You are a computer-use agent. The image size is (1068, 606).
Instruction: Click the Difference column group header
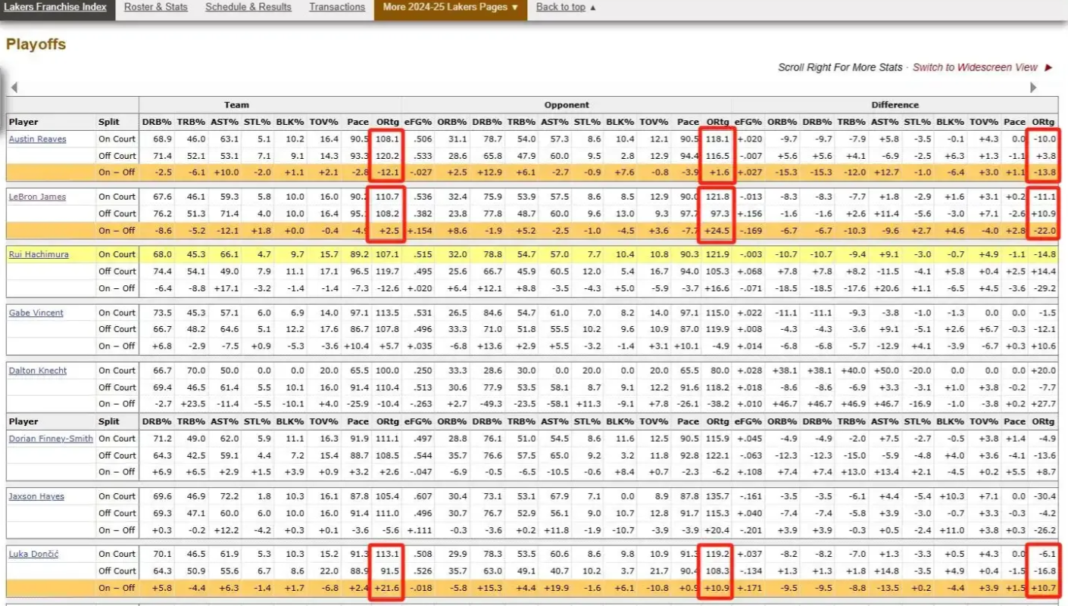(x=895, y=105)
